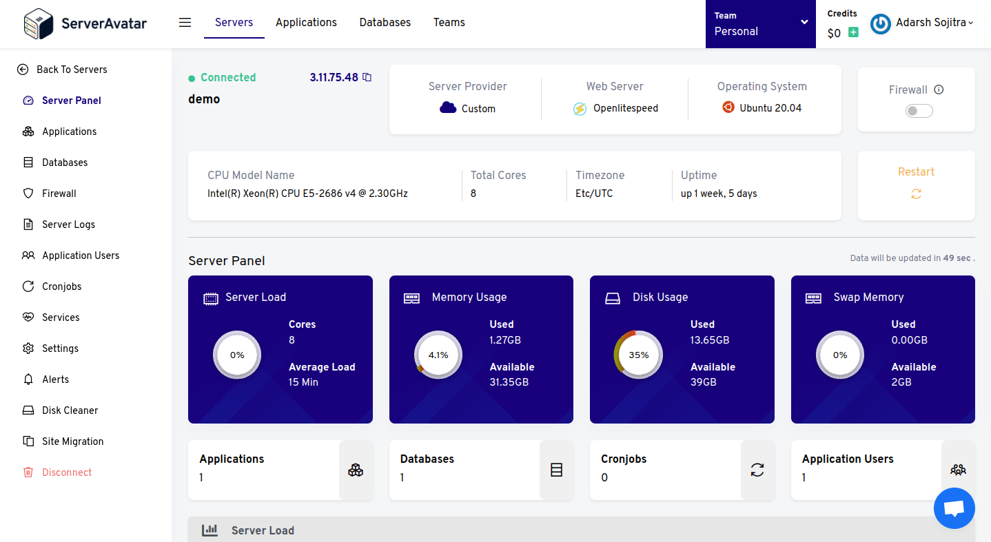
Task: Click the green credits plus badge
Action: click(x=852, y=32)
